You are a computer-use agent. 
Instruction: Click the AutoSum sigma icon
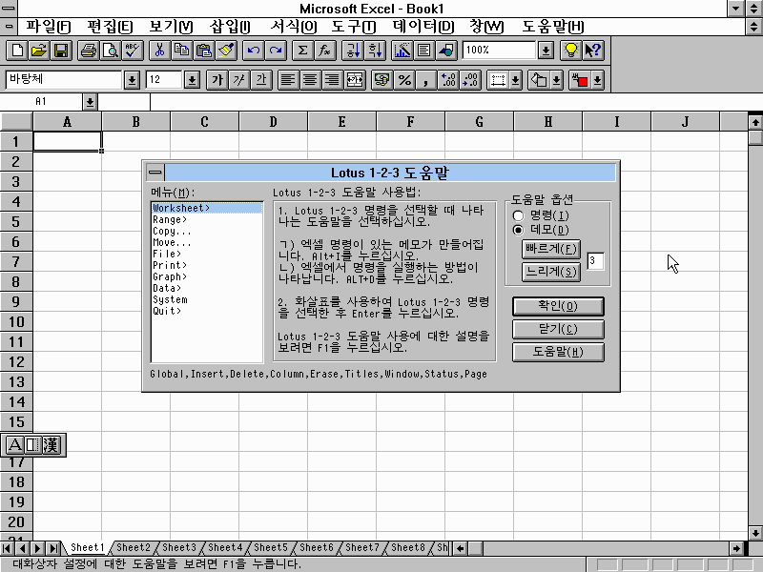pyautogui.click(x=302, y=51)
